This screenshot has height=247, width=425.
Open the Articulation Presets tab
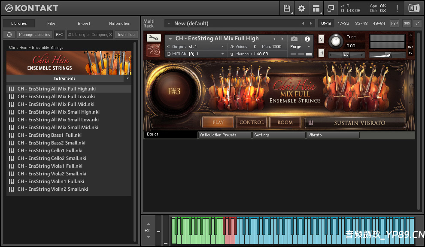225,135
